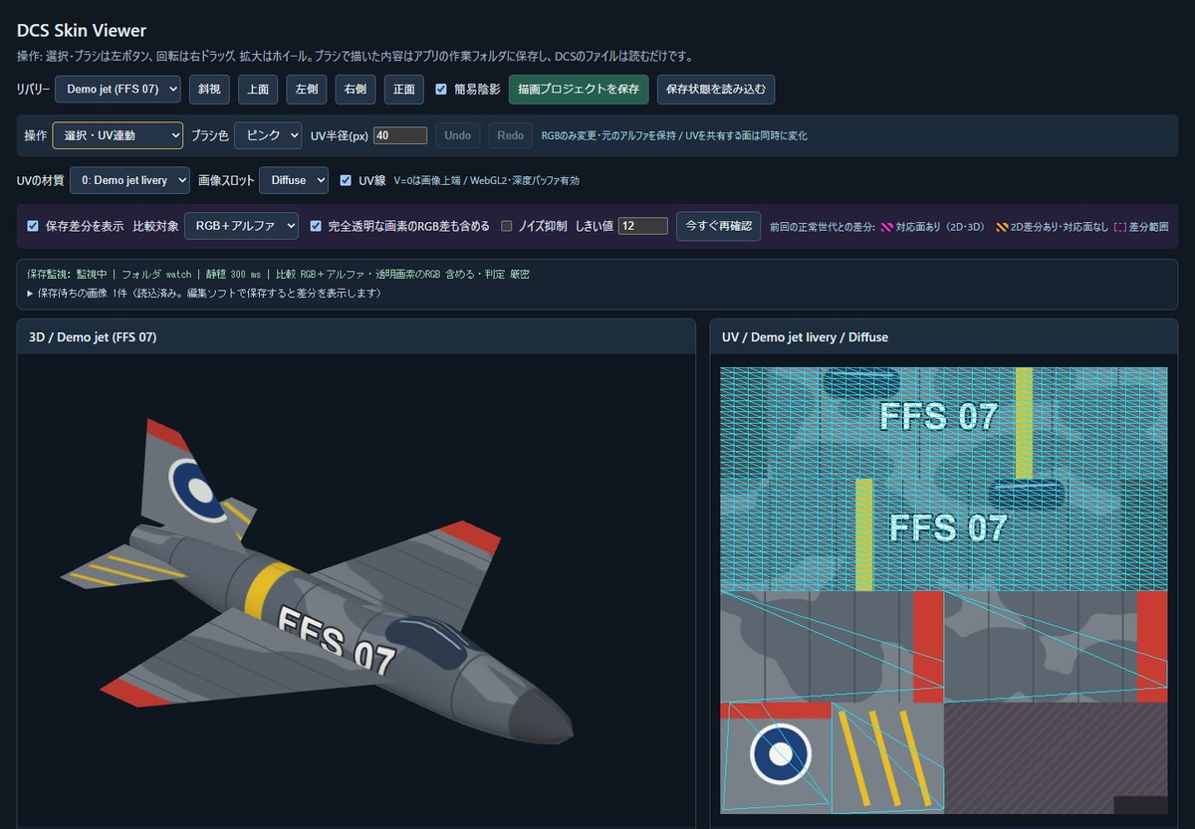Click the 今すぐ再確認 button
The image size is (1195, 829).
tap(718, 226)
